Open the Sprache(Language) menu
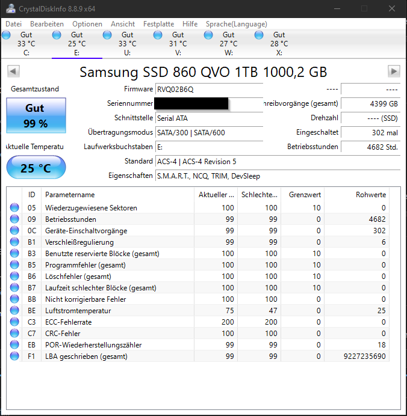 click(237, 24)
